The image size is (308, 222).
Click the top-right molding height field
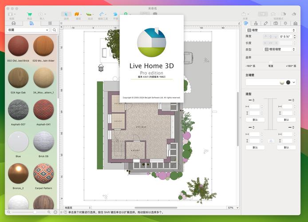pyautogui.click(x=288, y=113)
